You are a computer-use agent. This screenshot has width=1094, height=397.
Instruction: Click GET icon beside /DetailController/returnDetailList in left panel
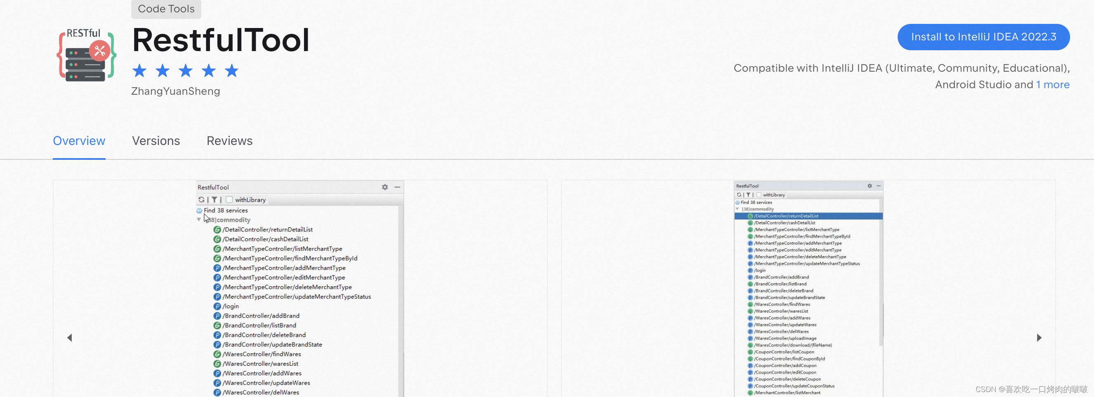[217, 229]
